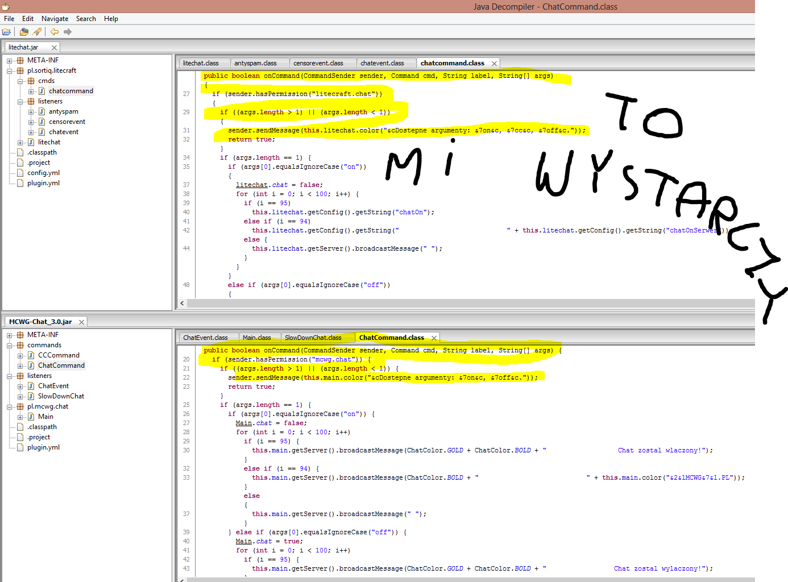
Task: Select SlowDownChat class in the tree
Action: 61,396
